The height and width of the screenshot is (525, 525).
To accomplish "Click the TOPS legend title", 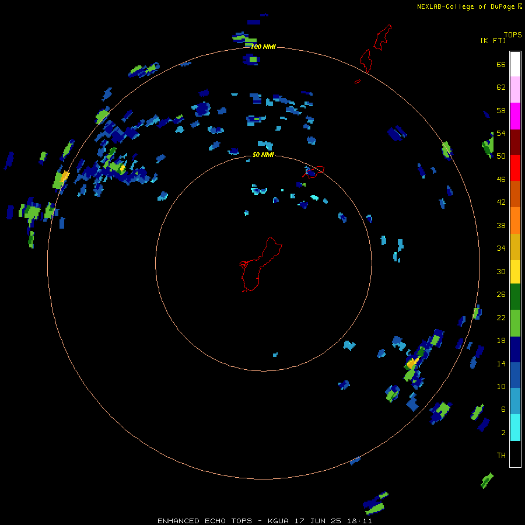I will (513, 34).
